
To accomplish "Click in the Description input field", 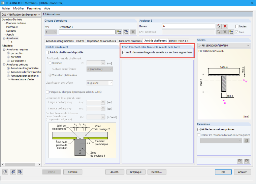I will [87, 32].
